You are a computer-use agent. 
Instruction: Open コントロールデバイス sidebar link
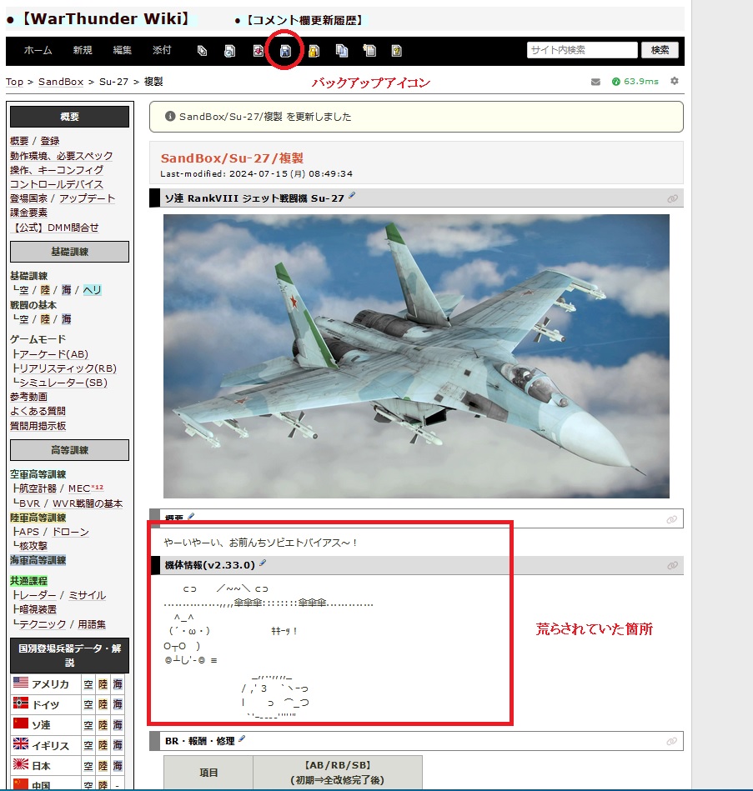57,184
